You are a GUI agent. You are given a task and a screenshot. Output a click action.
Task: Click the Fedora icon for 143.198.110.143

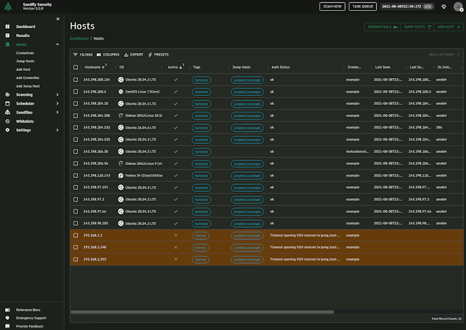click(120, 175)
